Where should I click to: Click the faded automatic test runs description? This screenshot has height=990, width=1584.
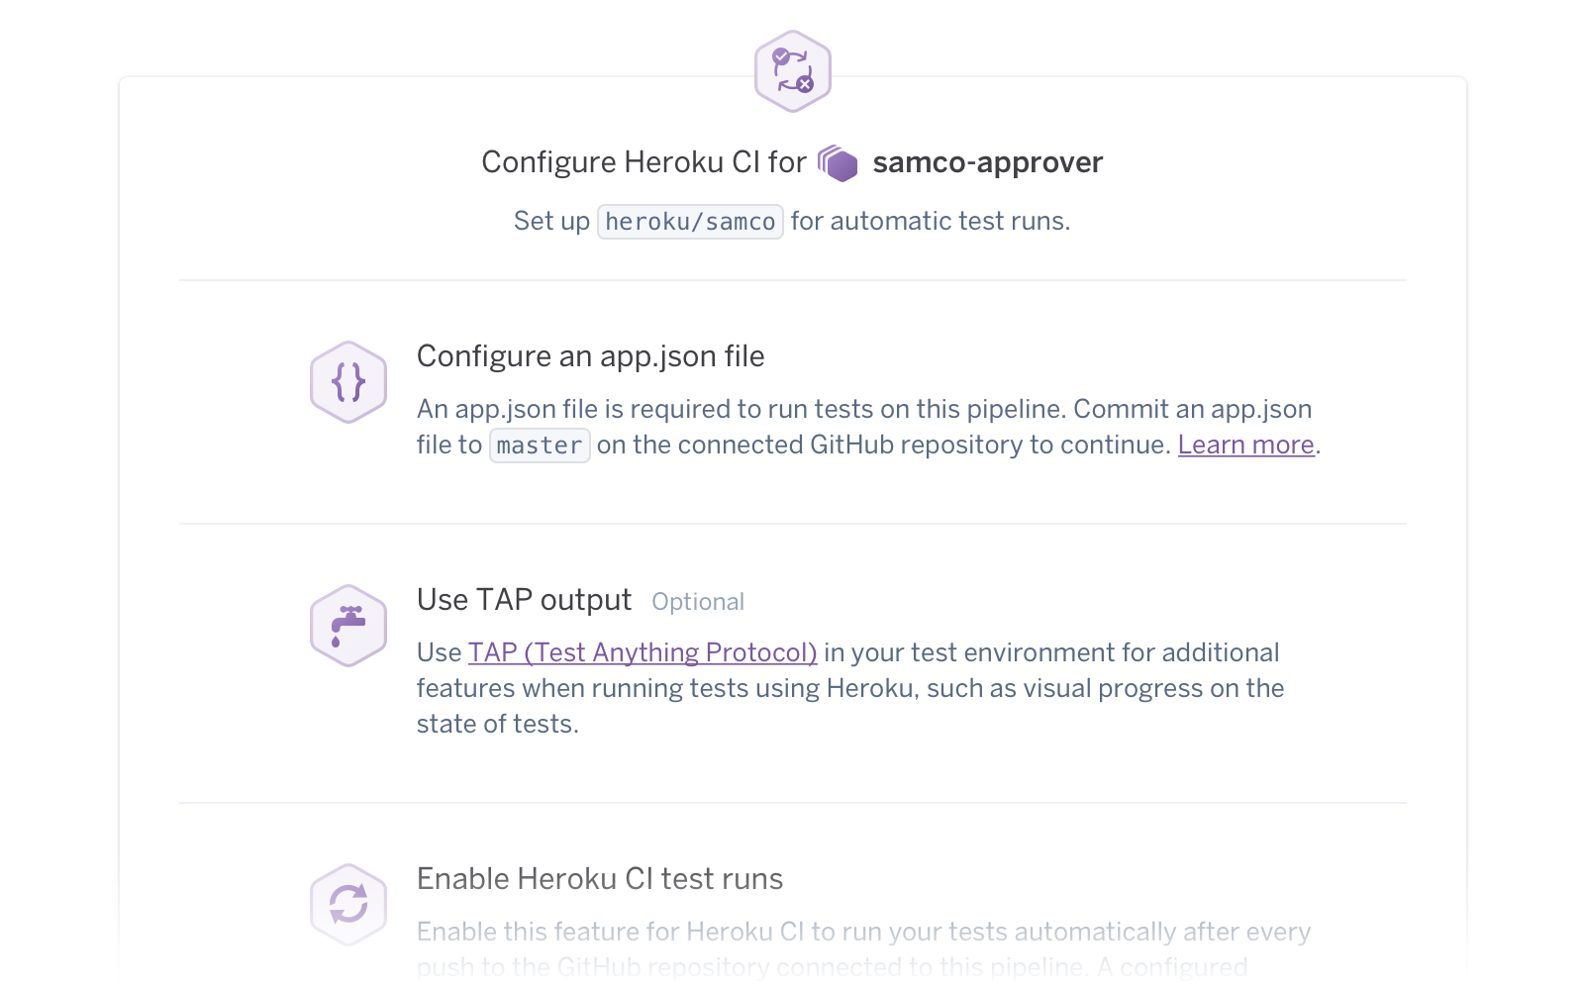(862, 933)
